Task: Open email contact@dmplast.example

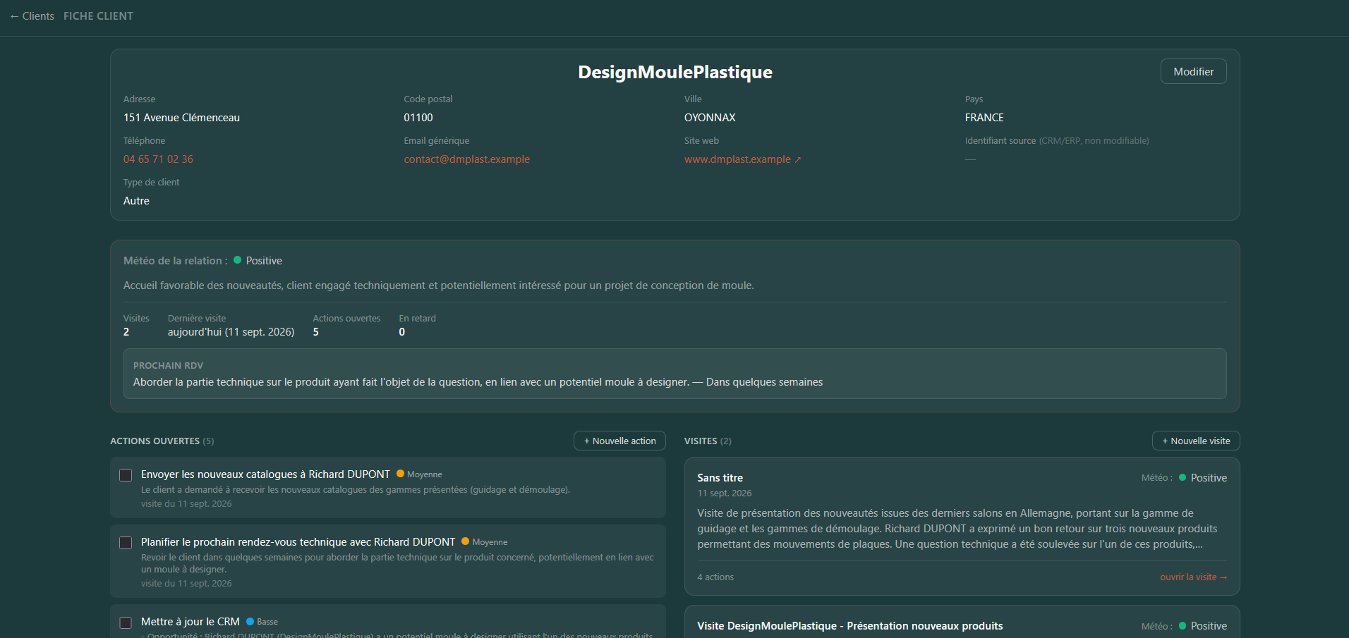Action: (466, 159)
